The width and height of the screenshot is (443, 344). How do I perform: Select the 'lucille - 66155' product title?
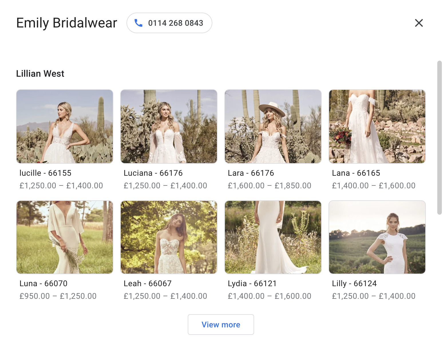(45, 173)
